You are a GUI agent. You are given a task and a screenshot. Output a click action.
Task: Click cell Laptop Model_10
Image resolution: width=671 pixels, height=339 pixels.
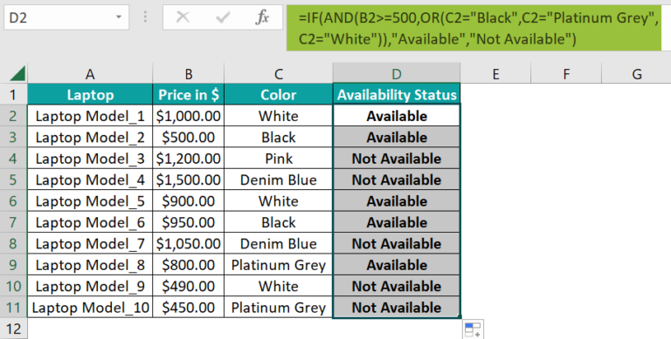(90, 308)
